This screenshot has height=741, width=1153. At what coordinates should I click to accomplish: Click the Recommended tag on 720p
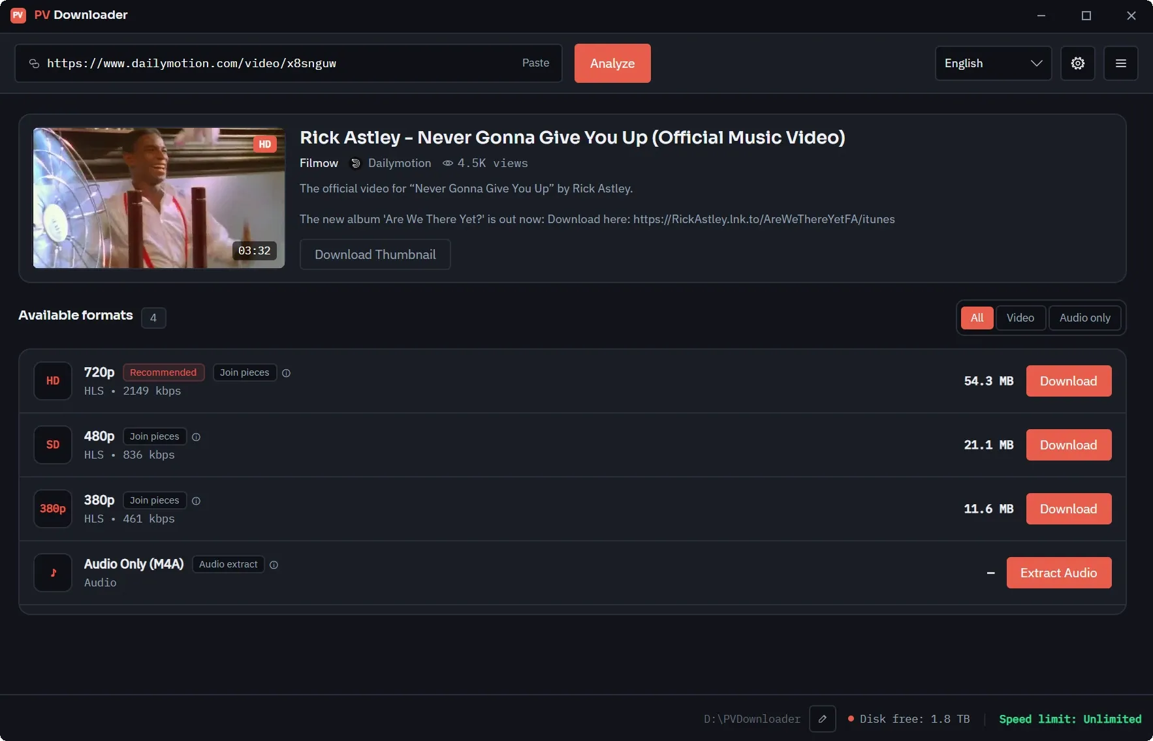coord(163,372)
